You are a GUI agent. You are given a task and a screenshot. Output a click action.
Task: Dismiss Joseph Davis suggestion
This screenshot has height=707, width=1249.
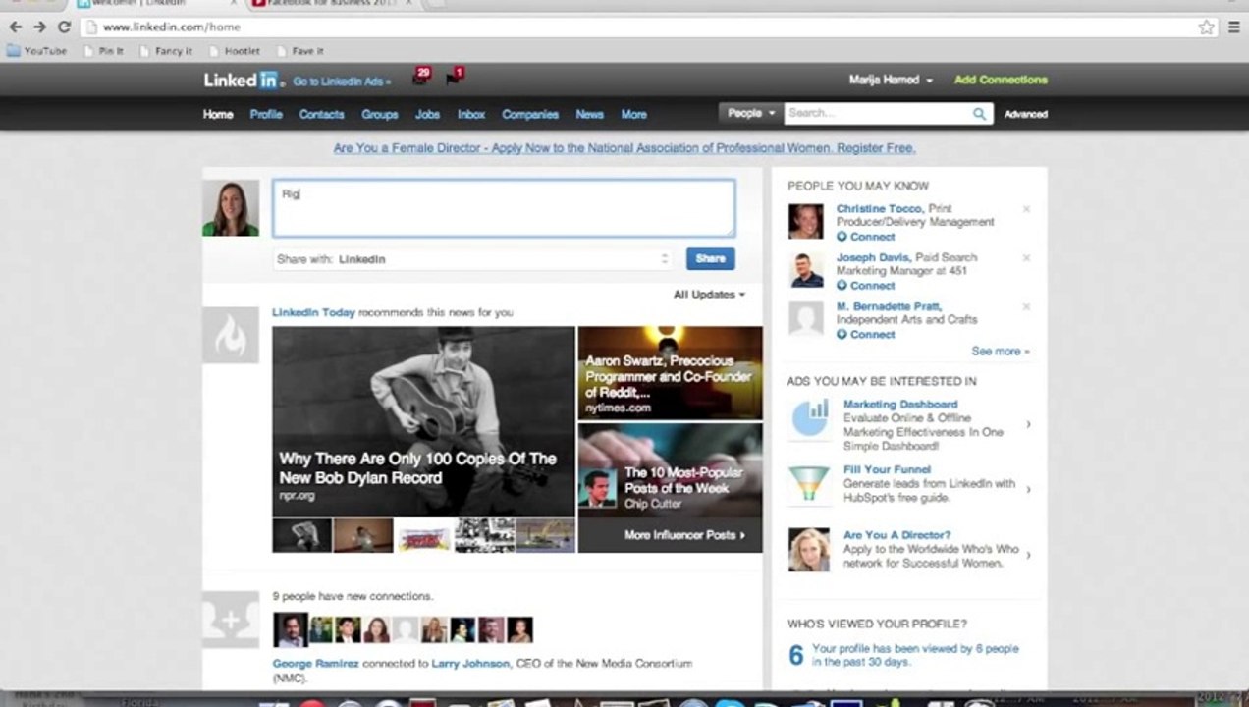tap(1026, 258)
